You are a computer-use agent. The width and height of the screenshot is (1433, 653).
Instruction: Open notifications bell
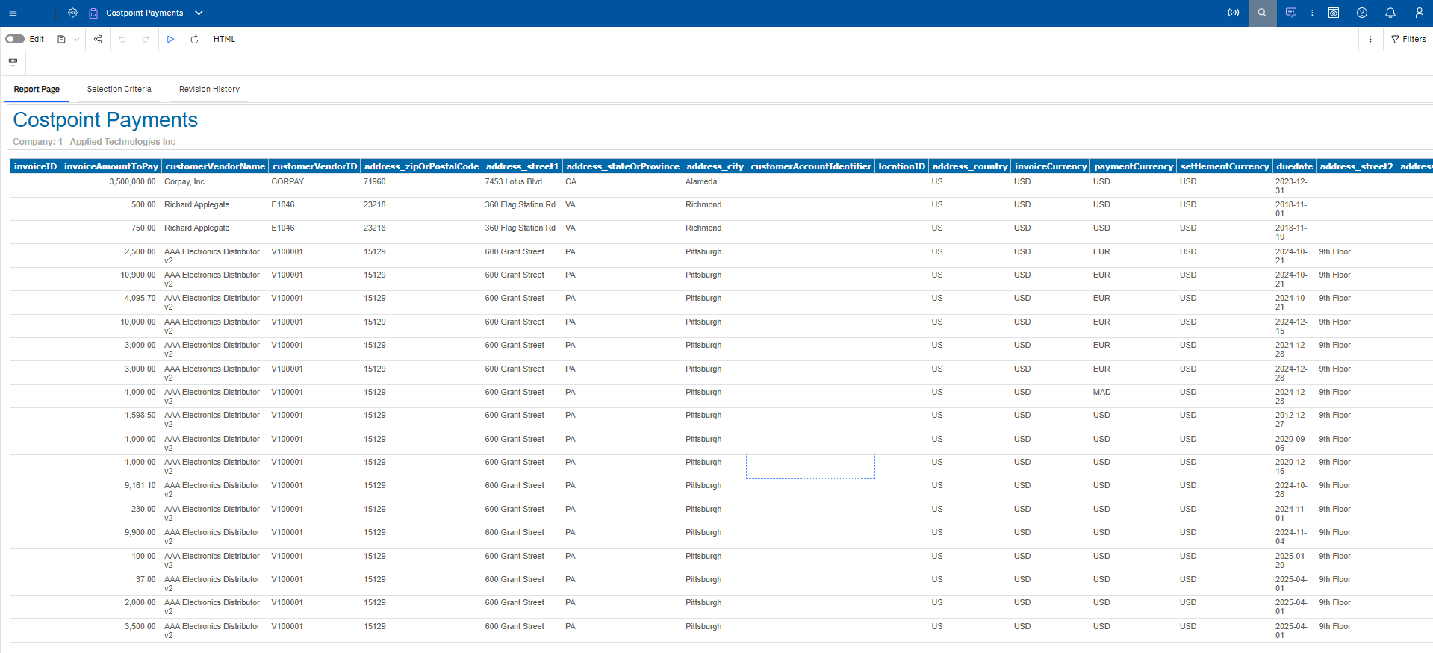click(1390, 13)
